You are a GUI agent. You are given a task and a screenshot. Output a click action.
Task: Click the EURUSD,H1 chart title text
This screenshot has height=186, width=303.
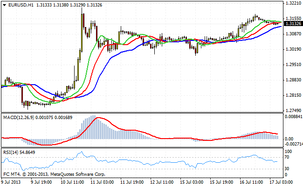pyautogui.click(x=21, y=5)
